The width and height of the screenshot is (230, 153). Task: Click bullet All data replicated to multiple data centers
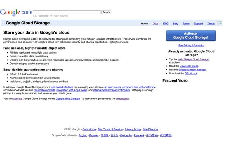click(x=33, y=52)
